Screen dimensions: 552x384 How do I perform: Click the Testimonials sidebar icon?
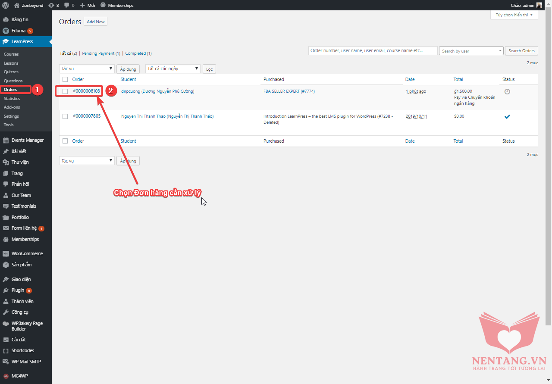click(6, 206)
